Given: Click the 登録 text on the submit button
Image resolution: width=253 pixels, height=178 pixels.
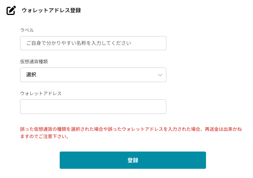Looking at the screenshot, I should (132, 160).
